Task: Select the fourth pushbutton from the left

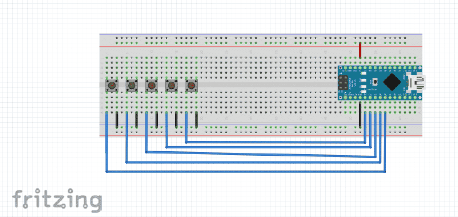Action: click(x=171, y=86)
